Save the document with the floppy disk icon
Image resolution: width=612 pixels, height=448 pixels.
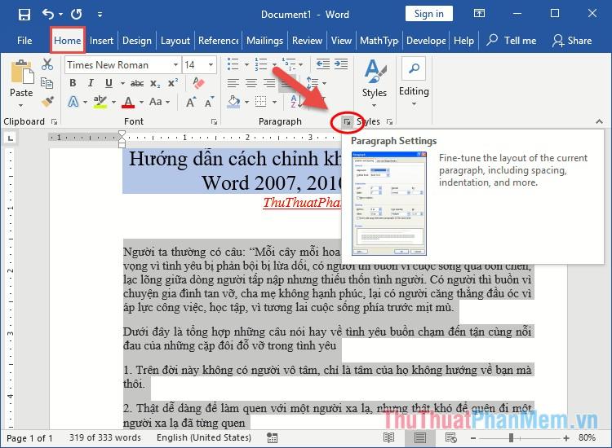[24, 15]
